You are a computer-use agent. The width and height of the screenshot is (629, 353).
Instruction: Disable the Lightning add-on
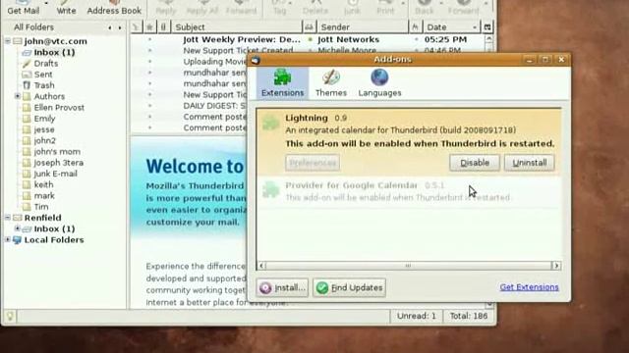click(475, 163)
